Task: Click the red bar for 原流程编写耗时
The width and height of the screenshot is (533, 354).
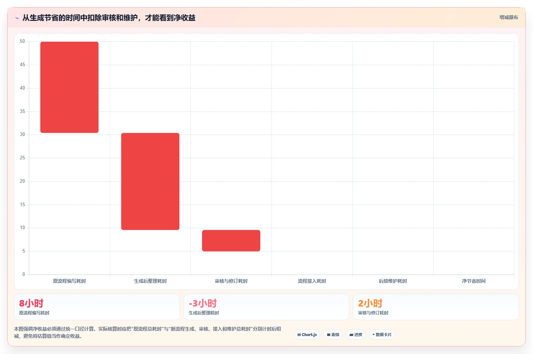Action: tap(70, 87)
